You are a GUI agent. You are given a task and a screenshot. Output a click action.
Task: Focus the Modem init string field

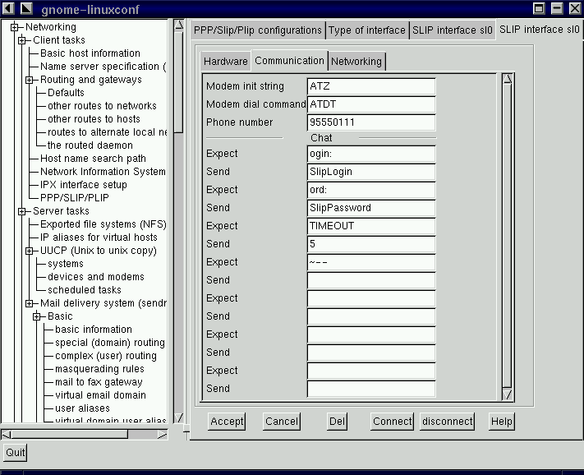(370, 86)
